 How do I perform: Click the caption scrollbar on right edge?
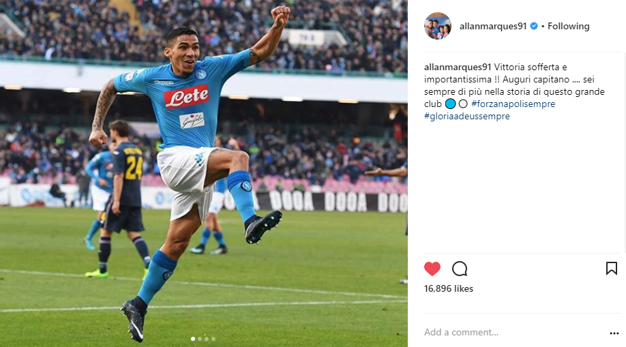tap(624, 152)
